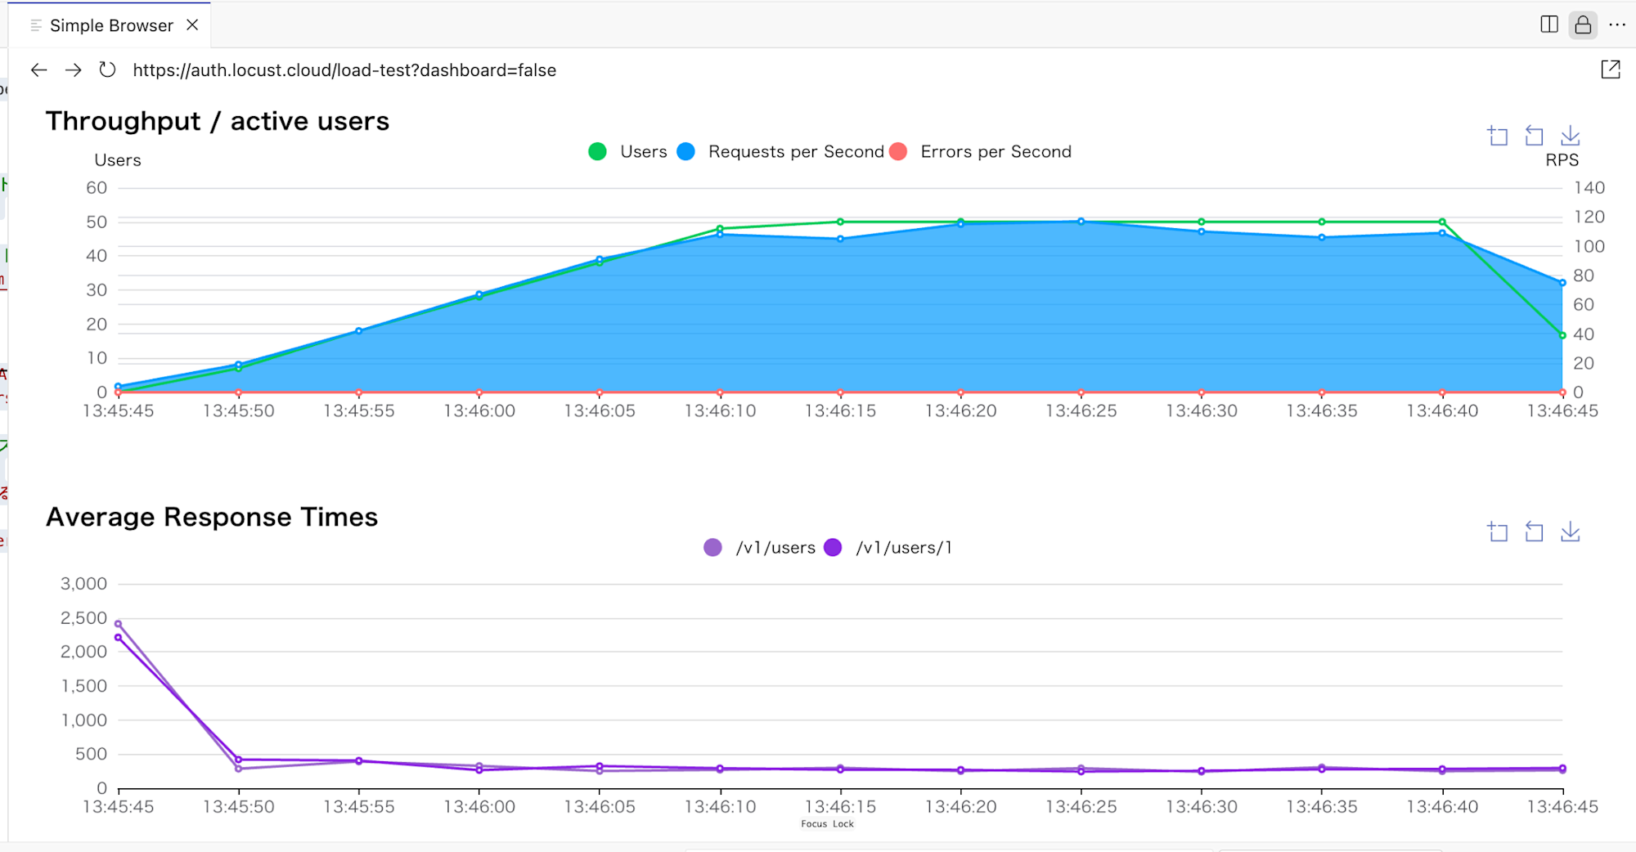
Task: Reset zoom on Average Response Times chart
Action: [x=1534, y=532]
